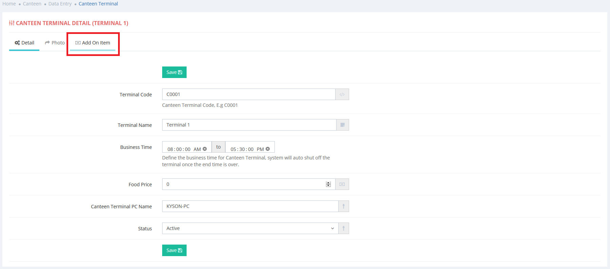The width and height of the screenshot is (610, 269).
Task: Switch to the Add On Item tab
Action: (x=93, y=43)
